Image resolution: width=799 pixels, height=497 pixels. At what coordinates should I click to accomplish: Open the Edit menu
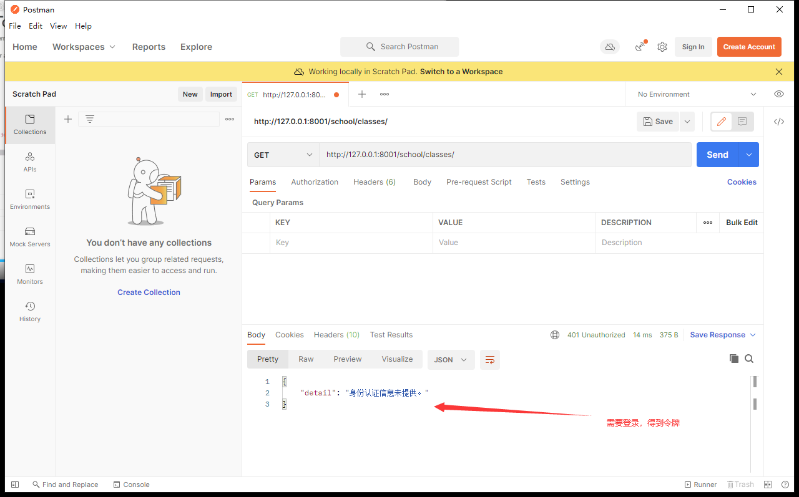36,26
